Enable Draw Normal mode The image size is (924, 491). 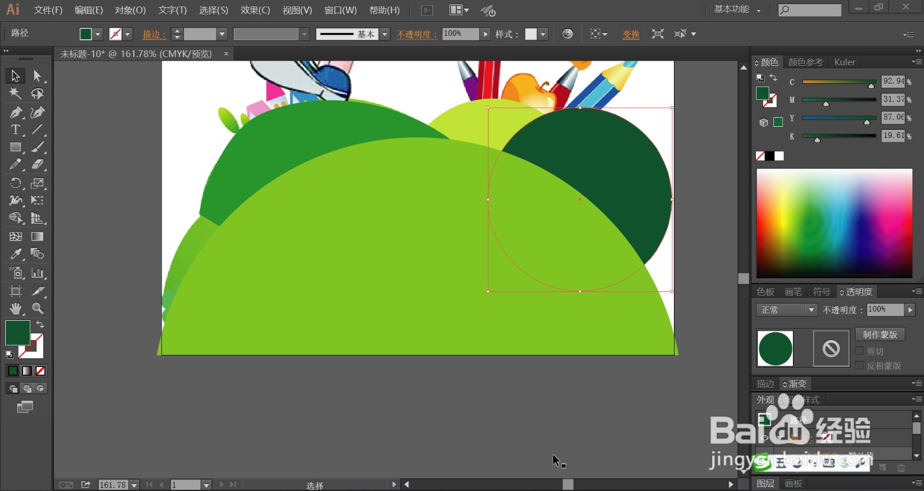pos(13,388)
